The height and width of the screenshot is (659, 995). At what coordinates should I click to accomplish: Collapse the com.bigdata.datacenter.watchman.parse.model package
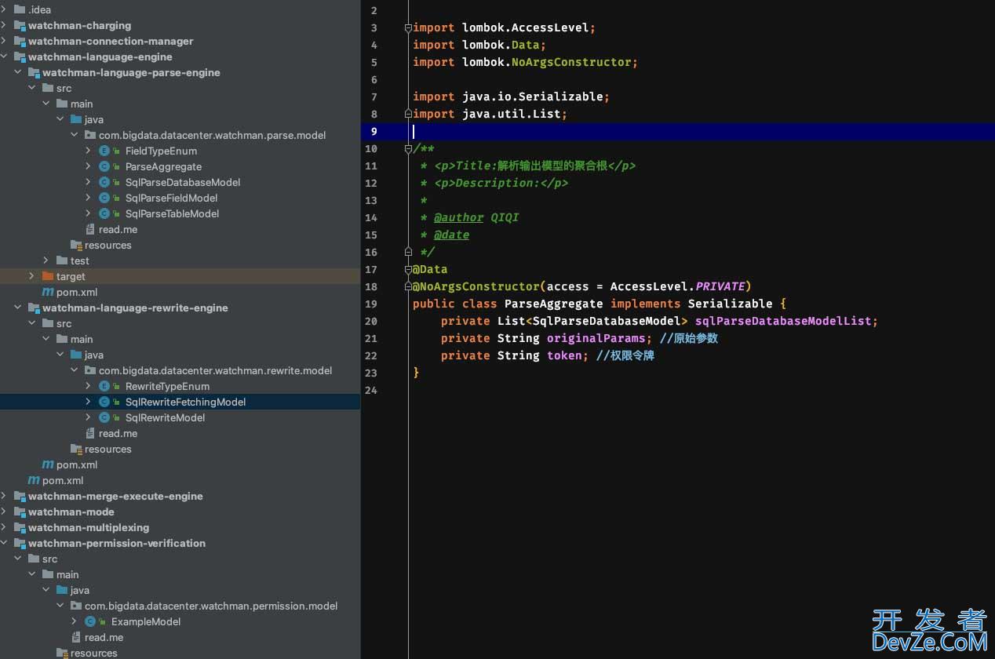[74, 135]
